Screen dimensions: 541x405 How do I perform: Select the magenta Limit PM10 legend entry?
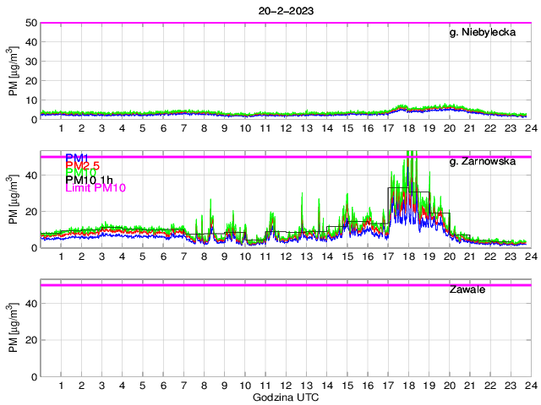95,188
